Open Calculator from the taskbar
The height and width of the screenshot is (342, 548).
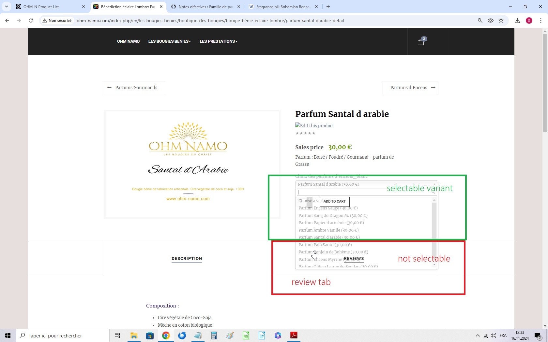click(214, 335)
